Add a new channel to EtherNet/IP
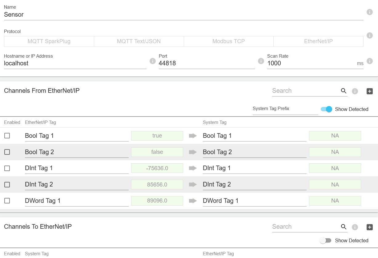The width and height of the screenshot is (378, 258). pos(369,227)
